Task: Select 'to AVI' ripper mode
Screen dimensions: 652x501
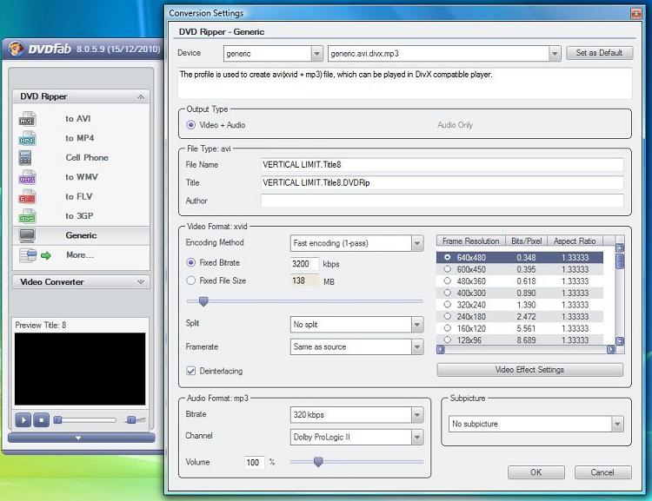Action: pos(77,119)
